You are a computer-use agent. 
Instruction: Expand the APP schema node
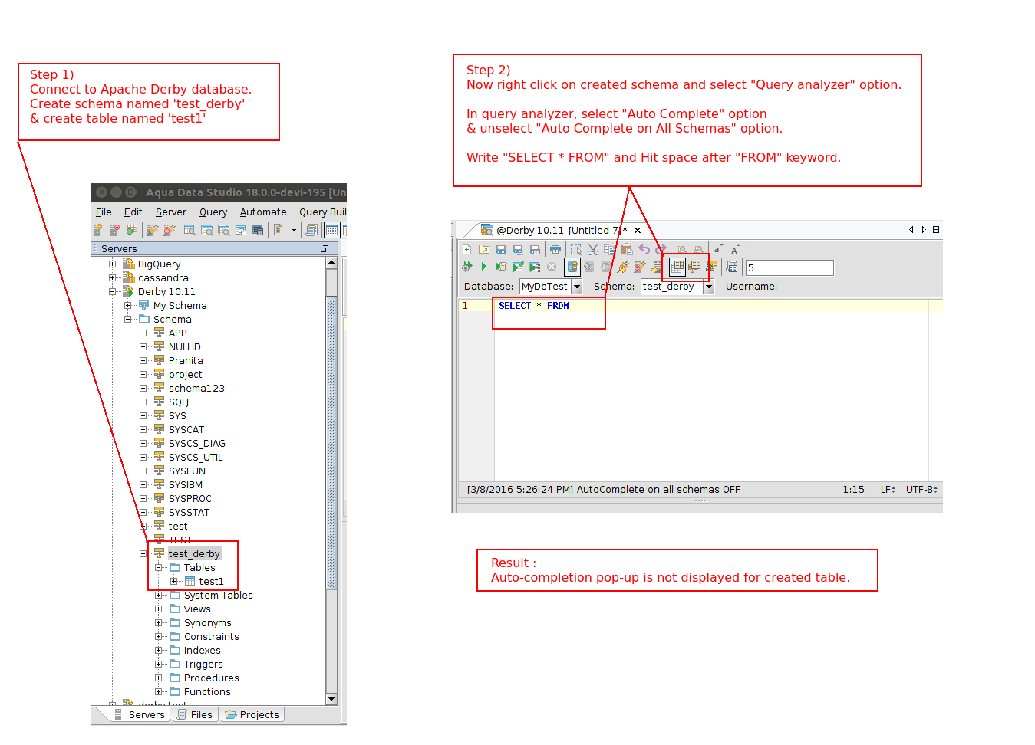pos(143,333)
